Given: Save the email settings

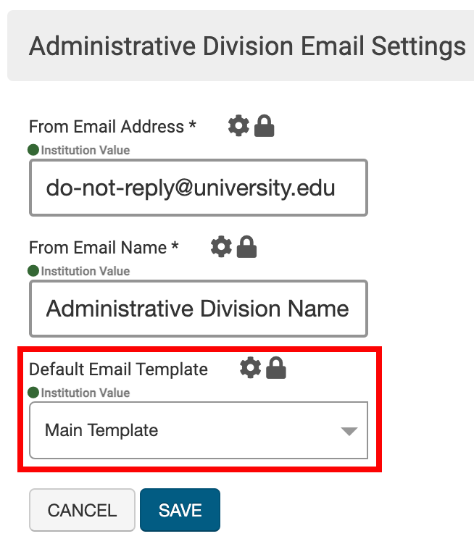Looking at the screenshot, I should click(x=180, y=510).
